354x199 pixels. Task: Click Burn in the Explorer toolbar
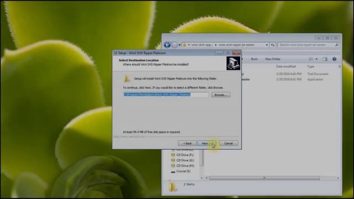click(254, 59)
